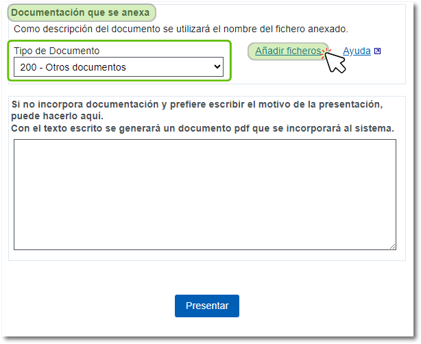Click the hand pointer cursor graphic
Screen dimensions: 421x344
(x=335, y=62)
